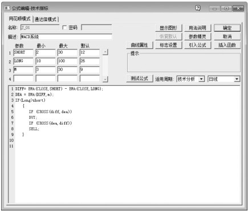Open the 日线 period dropdown
The image size is (248, 211).
(x=237, y=79)
